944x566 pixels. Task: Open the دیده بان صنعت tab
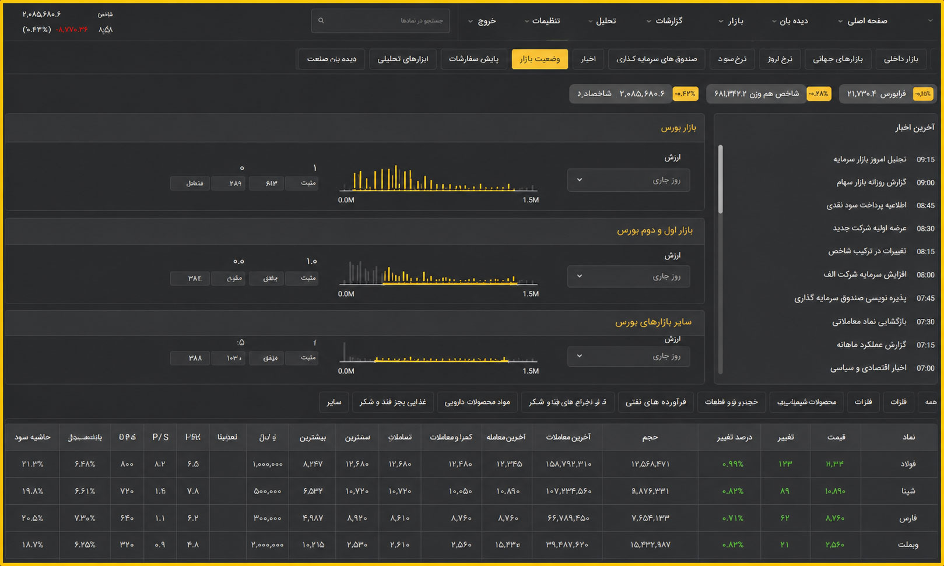tap(332, 59)
